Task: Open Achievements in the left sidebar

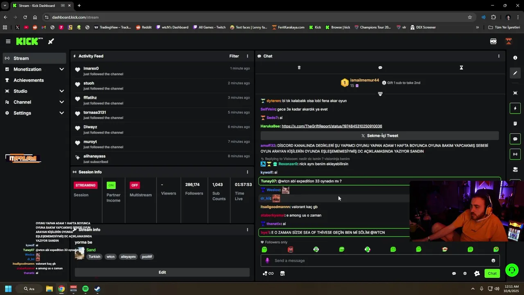Action: click(34, 80)
